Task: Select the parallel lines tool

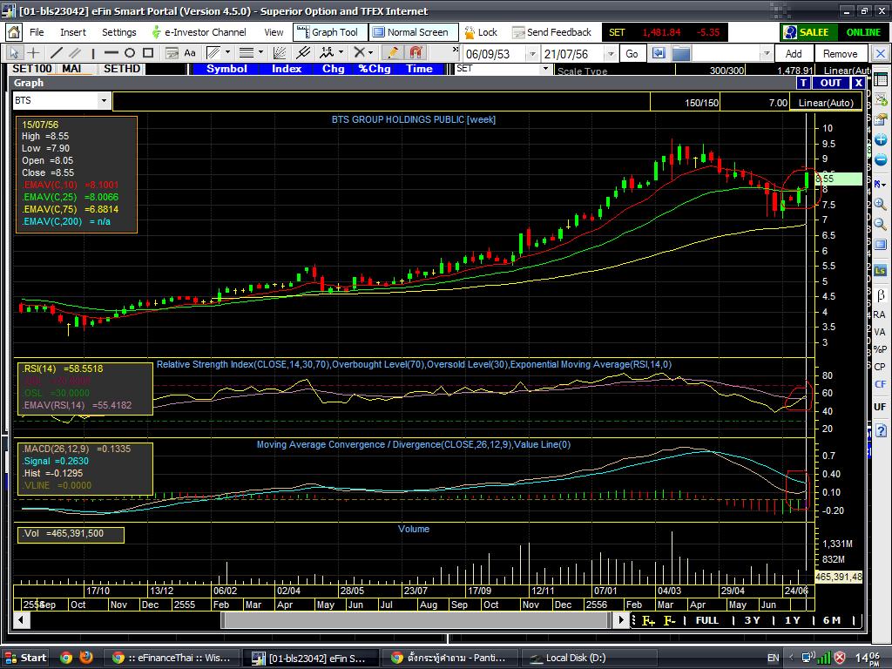Action: [75, 53]
